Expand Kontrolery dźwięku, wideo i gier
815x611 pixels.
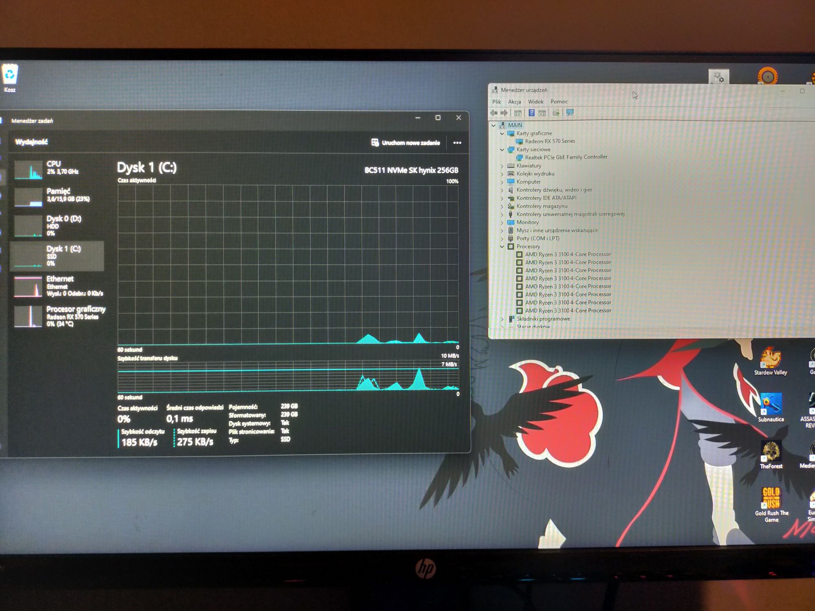click(x=502, y=190)
